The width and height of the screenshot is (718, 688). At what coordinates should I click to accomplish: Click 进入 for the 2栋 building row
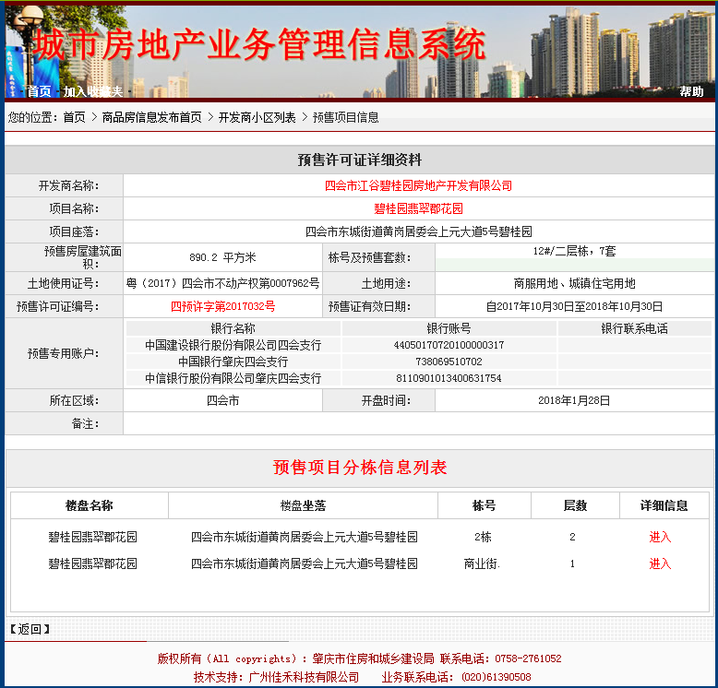(x=660, y=537)
